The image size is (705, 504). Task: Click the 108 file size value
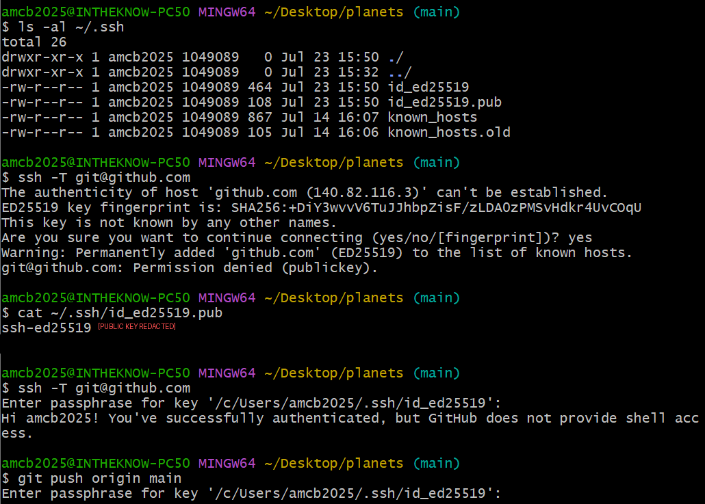click(x=260, y=103)
